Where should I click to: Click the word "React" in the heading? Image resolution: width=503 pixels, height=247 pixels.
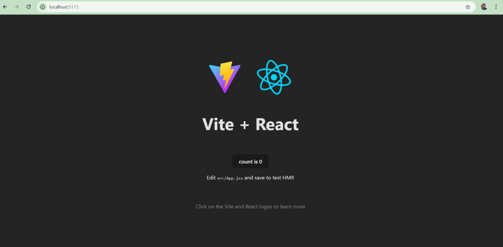277,124
